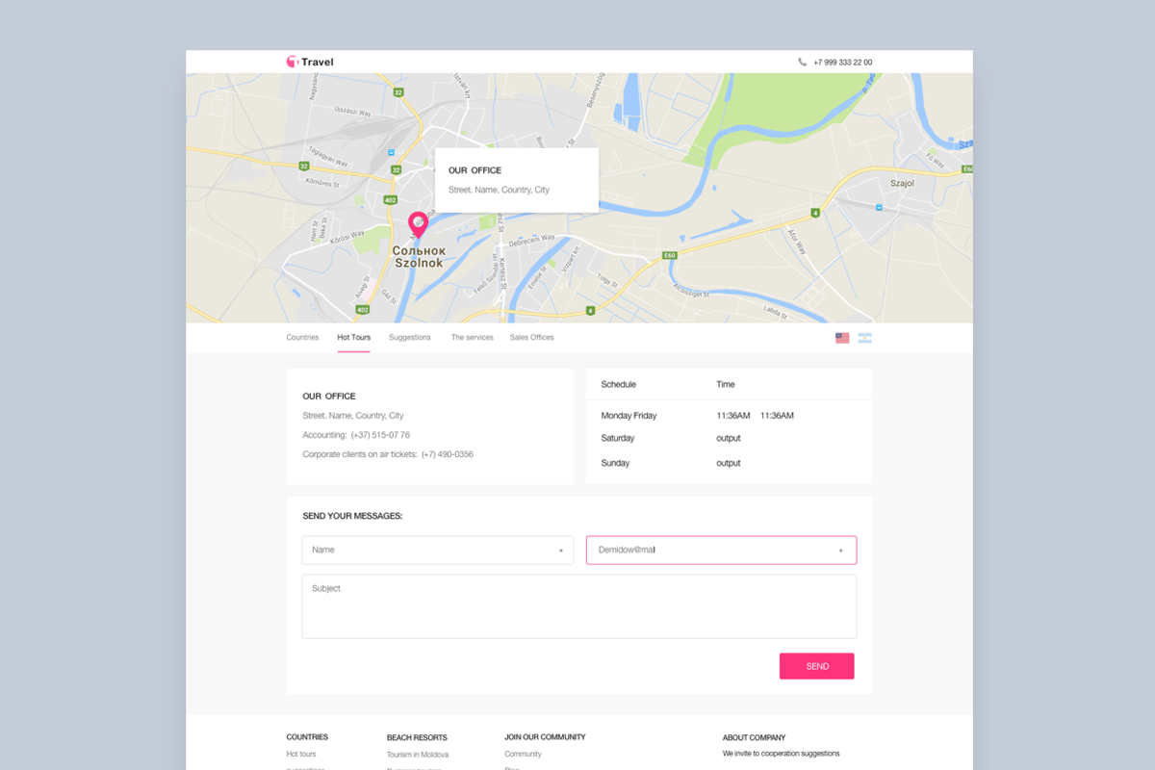This screenshot has height=770, width=1155.
Task: Click the pink Travel logo icon
Action: (x=293, y=62)
